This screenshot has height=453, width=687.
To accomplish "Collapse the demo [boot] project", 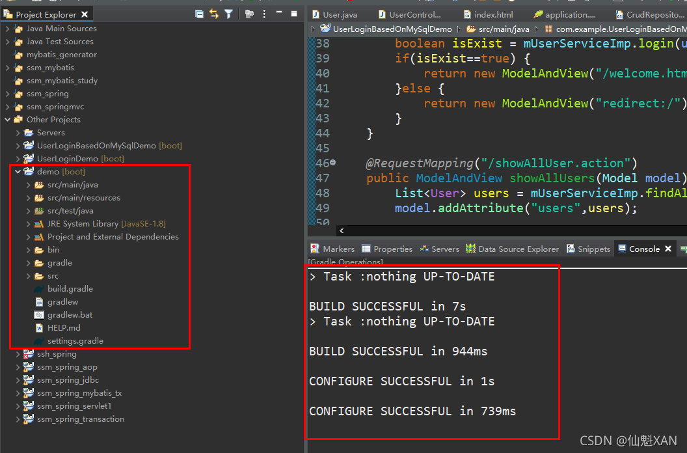I will pos(18,171).
